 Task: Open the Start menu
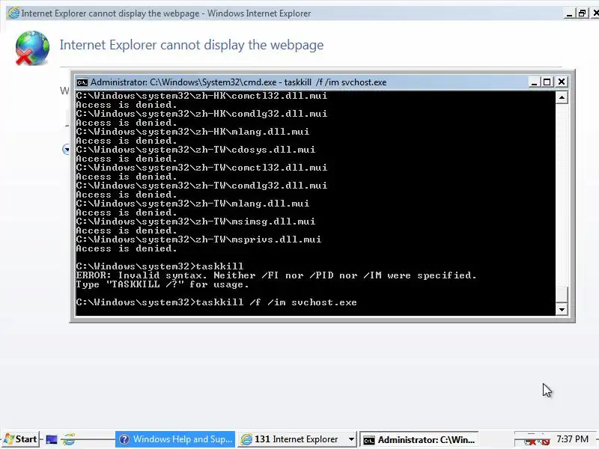(x=21, y=439)
